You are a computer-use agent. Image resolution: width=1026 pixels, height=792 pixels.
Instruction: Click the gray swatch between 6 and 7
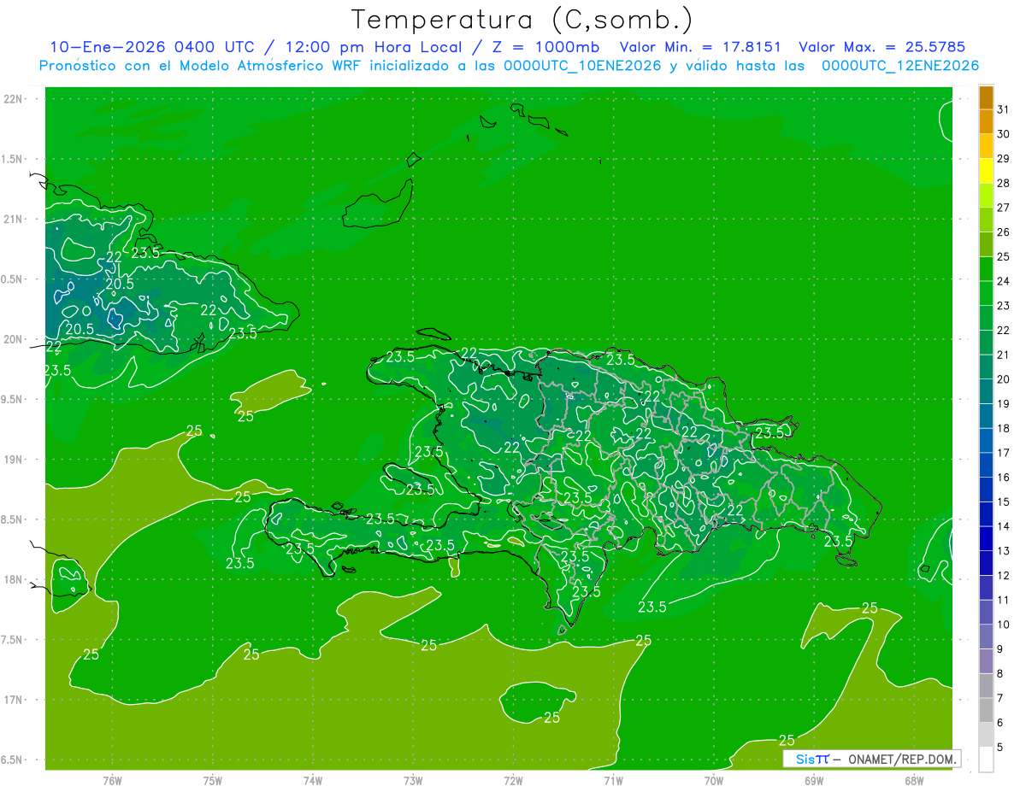(x=986, y=711)
